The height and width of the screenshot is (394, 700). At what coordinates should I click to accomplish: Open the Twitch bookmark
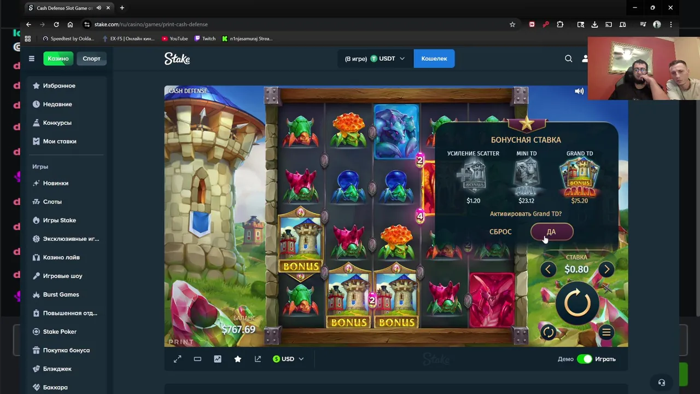pyautogui.click(x=205, y=39)
